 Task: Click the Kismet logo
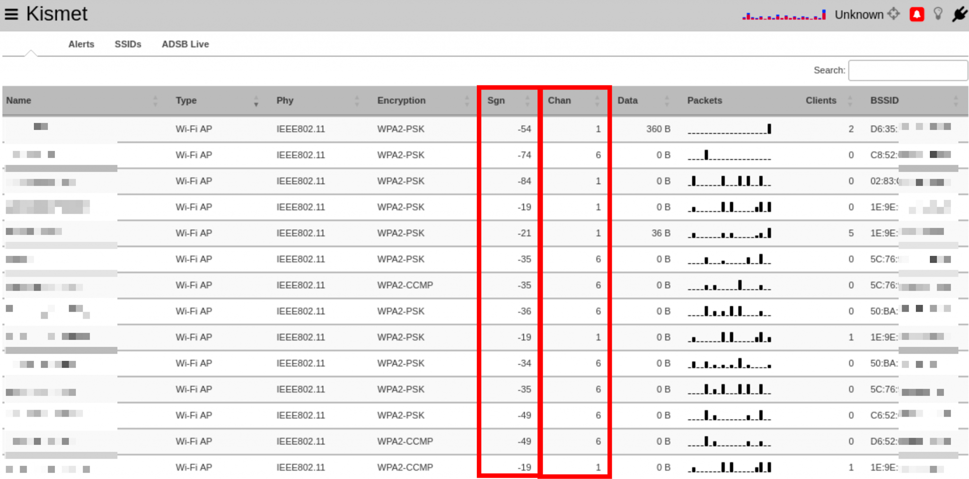pos(57,13)
